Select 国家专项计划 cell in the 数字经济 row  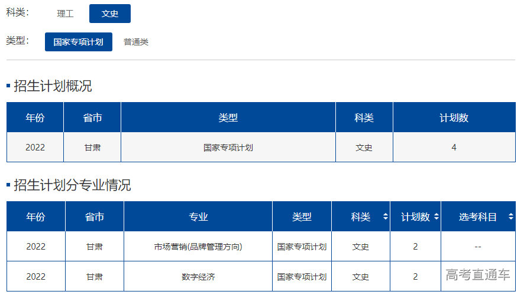coord(302,276)
